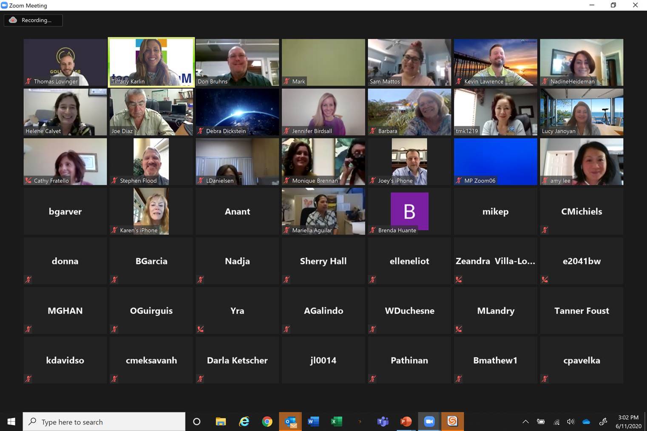
Task: Click Mariella Aguilar's muted microphone icon
Action: click(287, 230)
